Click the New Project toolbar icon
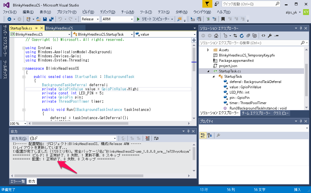The width and height of the screenshot is (311, 193). coord(28,19)
